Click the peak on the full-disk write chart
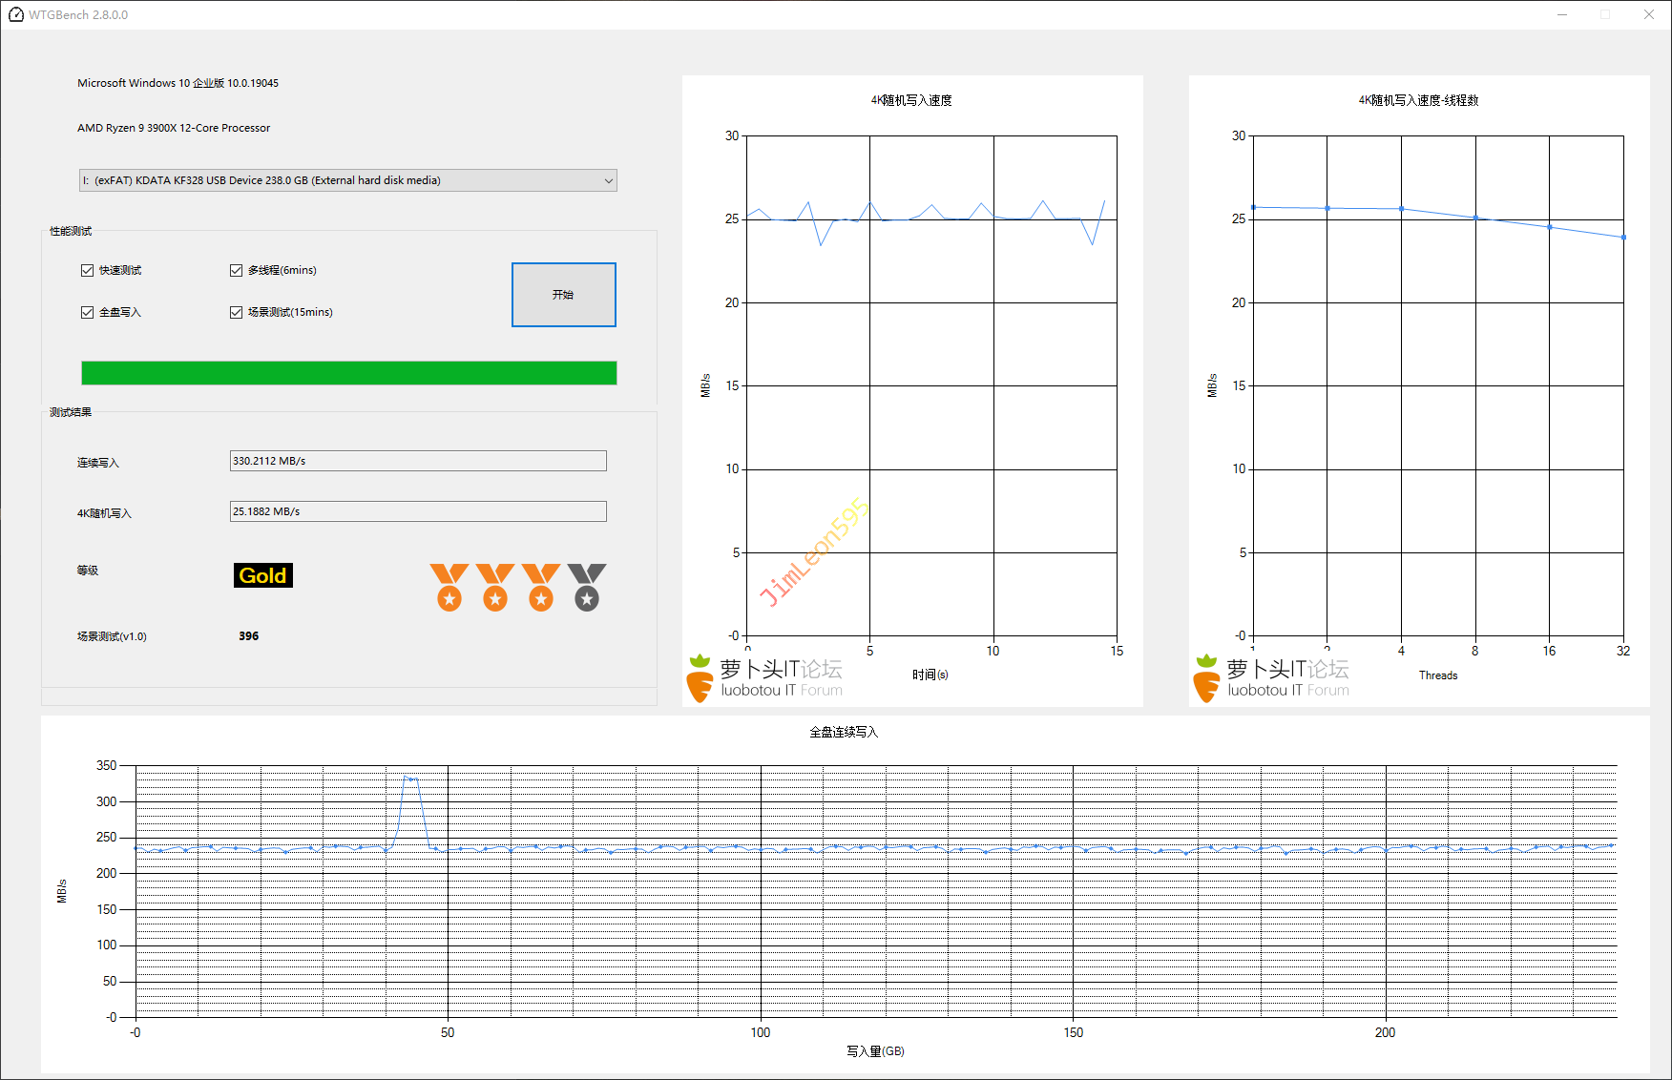The image size is (1672, 1080). (x=410, y=779)
